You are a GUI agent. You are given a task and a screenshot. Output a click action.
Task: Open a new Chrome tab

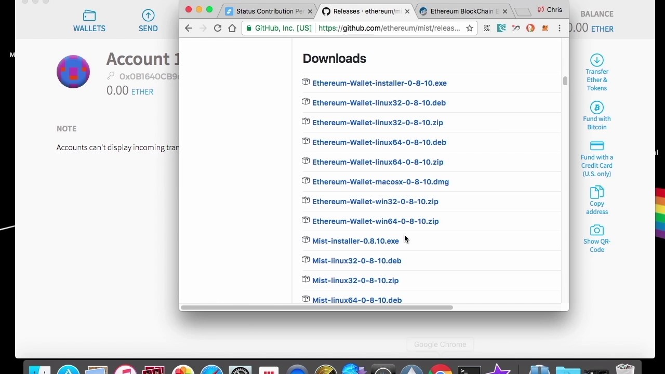tap(523, 11)
